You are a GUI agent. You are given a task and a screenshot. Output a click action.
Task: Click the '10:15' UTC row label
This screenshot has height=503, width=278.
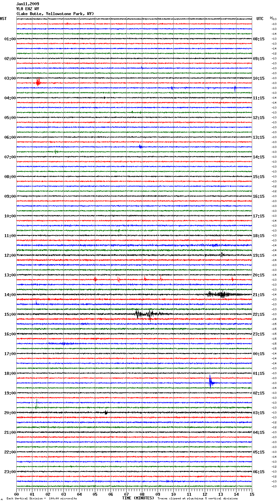click(259, 78)
